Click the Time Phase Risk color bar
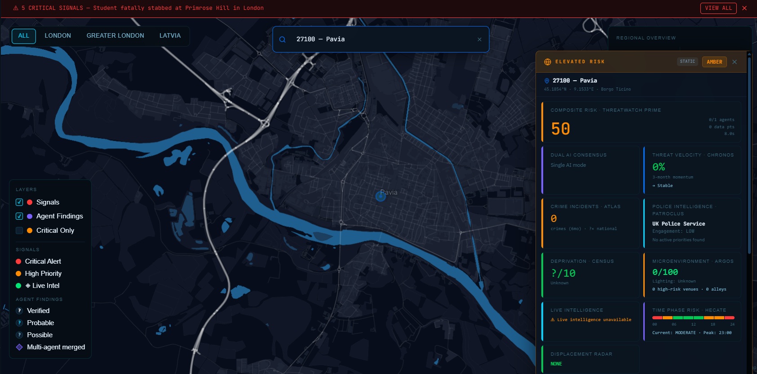Image resolution: width=757 pixels, height=374 pixels. point(693,317)
